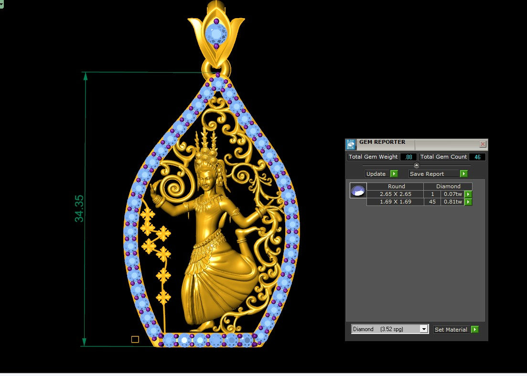This screenshot has height=376, width=527.
Task: Select the 2.65 X 2.65 size cell
Action: 395,194
